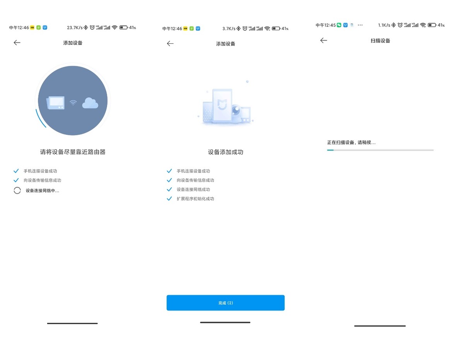Tap the checkmark beside 扩展程序初始化成功
Viewport: 464px width, 348px height.
pos(169,198)
